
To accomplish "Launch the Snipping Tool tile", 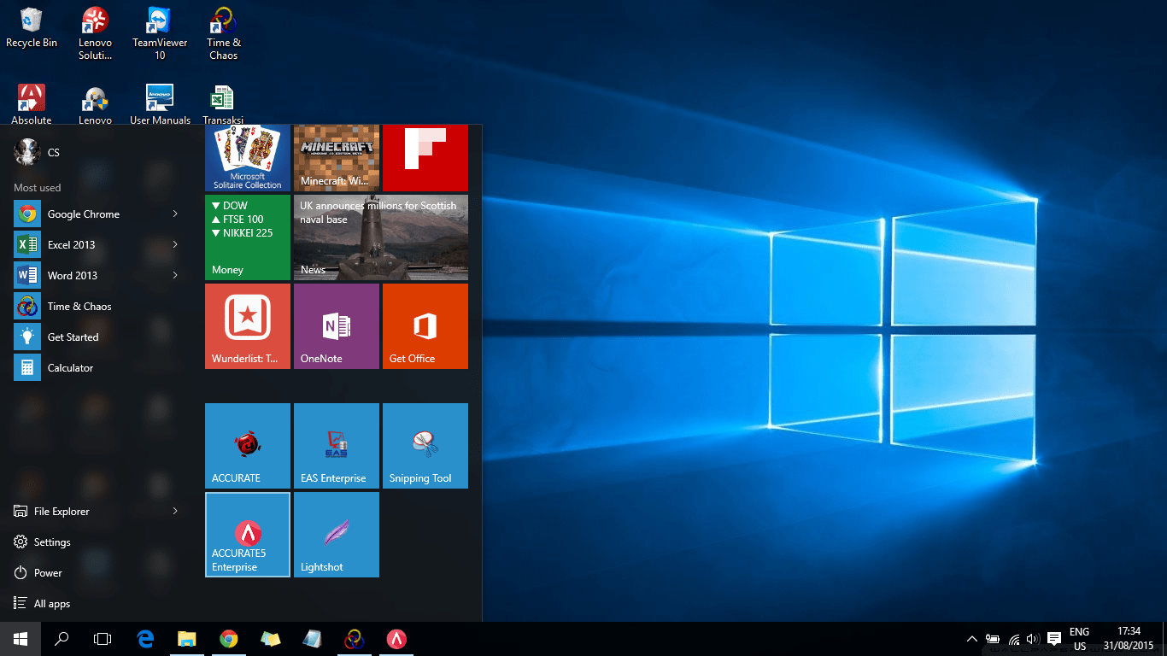I will [425, 444].
